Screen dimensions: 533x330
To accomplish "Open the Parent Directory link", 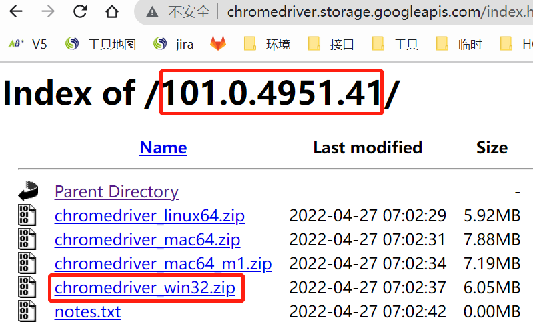I will click(117, 192).
